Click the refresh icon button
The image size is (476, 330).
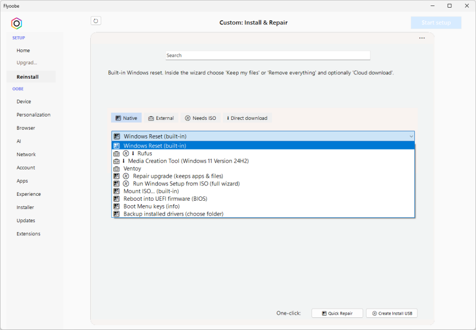point(96,21)
